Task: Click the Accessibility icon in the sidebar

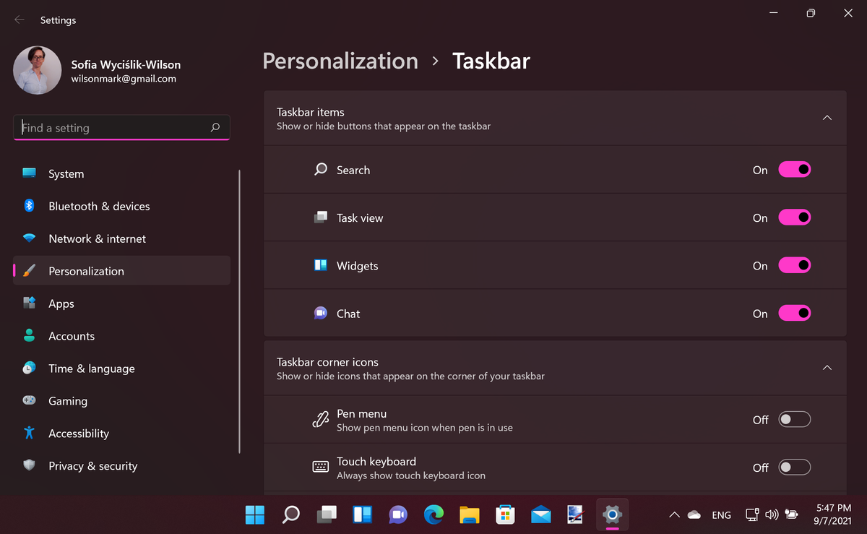Action: (x=29, y=433)
